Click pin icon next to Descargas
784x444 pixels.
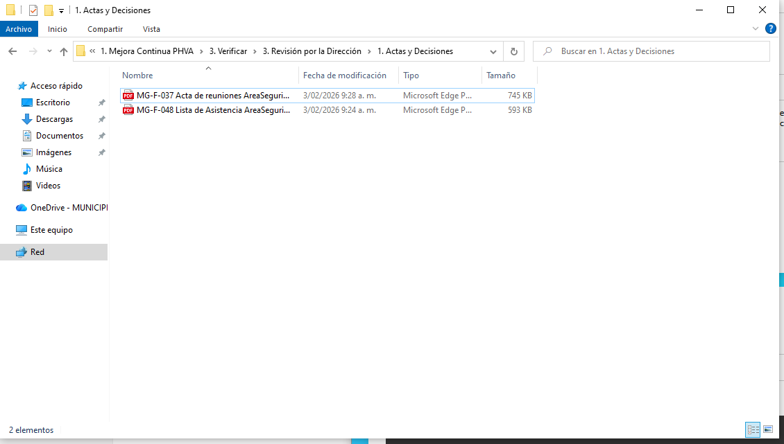pos(101,119)
